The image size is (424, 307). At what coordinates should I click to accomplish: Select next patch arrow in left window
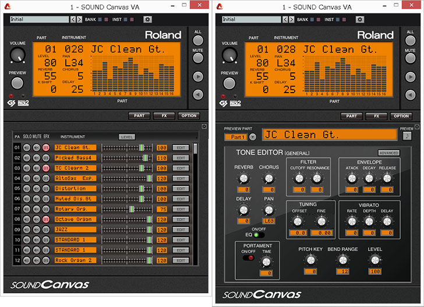coord(79,19)
